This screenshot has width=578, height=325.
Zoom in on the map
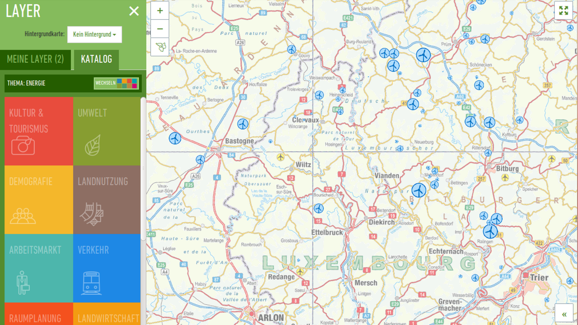coord(160,11)
